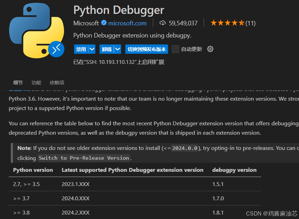Click the first rating star
Viewport: 299px width, 219px height.
[x=213, y=22]
